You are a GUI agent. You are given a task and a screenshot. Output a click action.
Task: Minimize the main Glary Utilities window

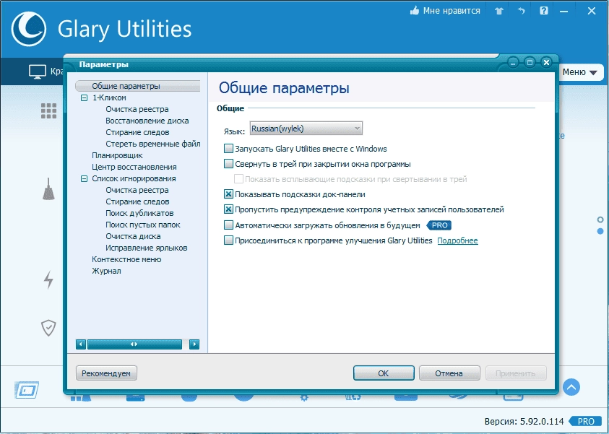[563, 12]
